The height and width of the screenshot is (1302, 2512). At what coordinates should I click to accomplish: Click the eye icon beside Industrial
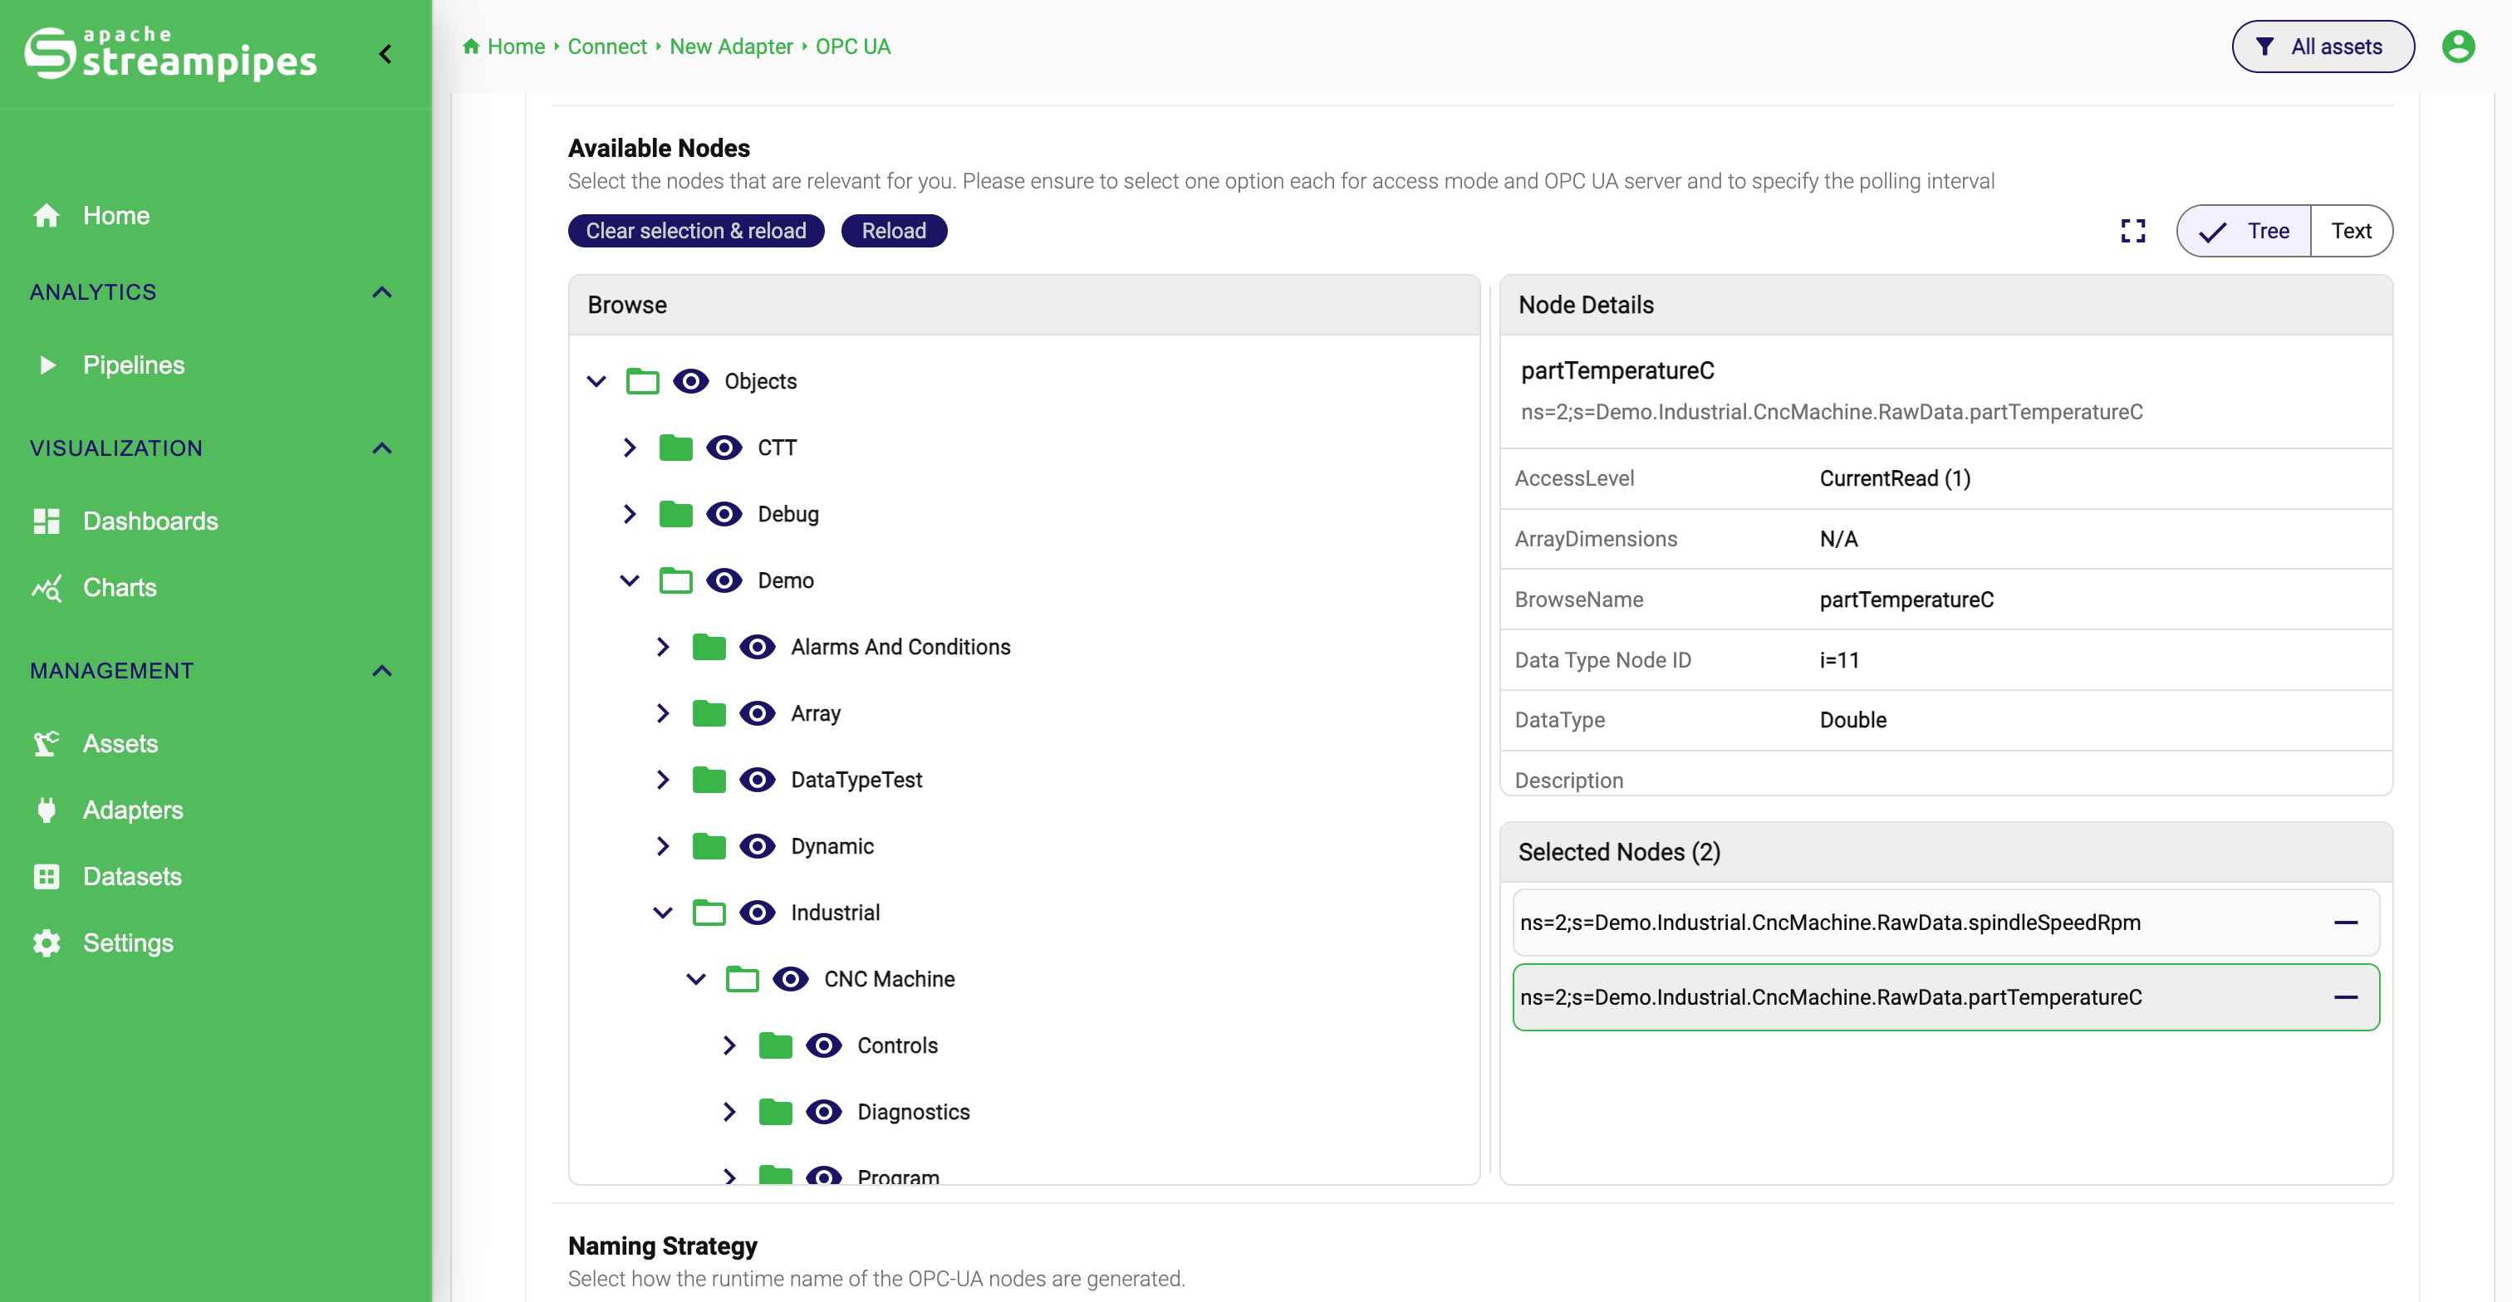pyautogui.click(x=757, y=913)
